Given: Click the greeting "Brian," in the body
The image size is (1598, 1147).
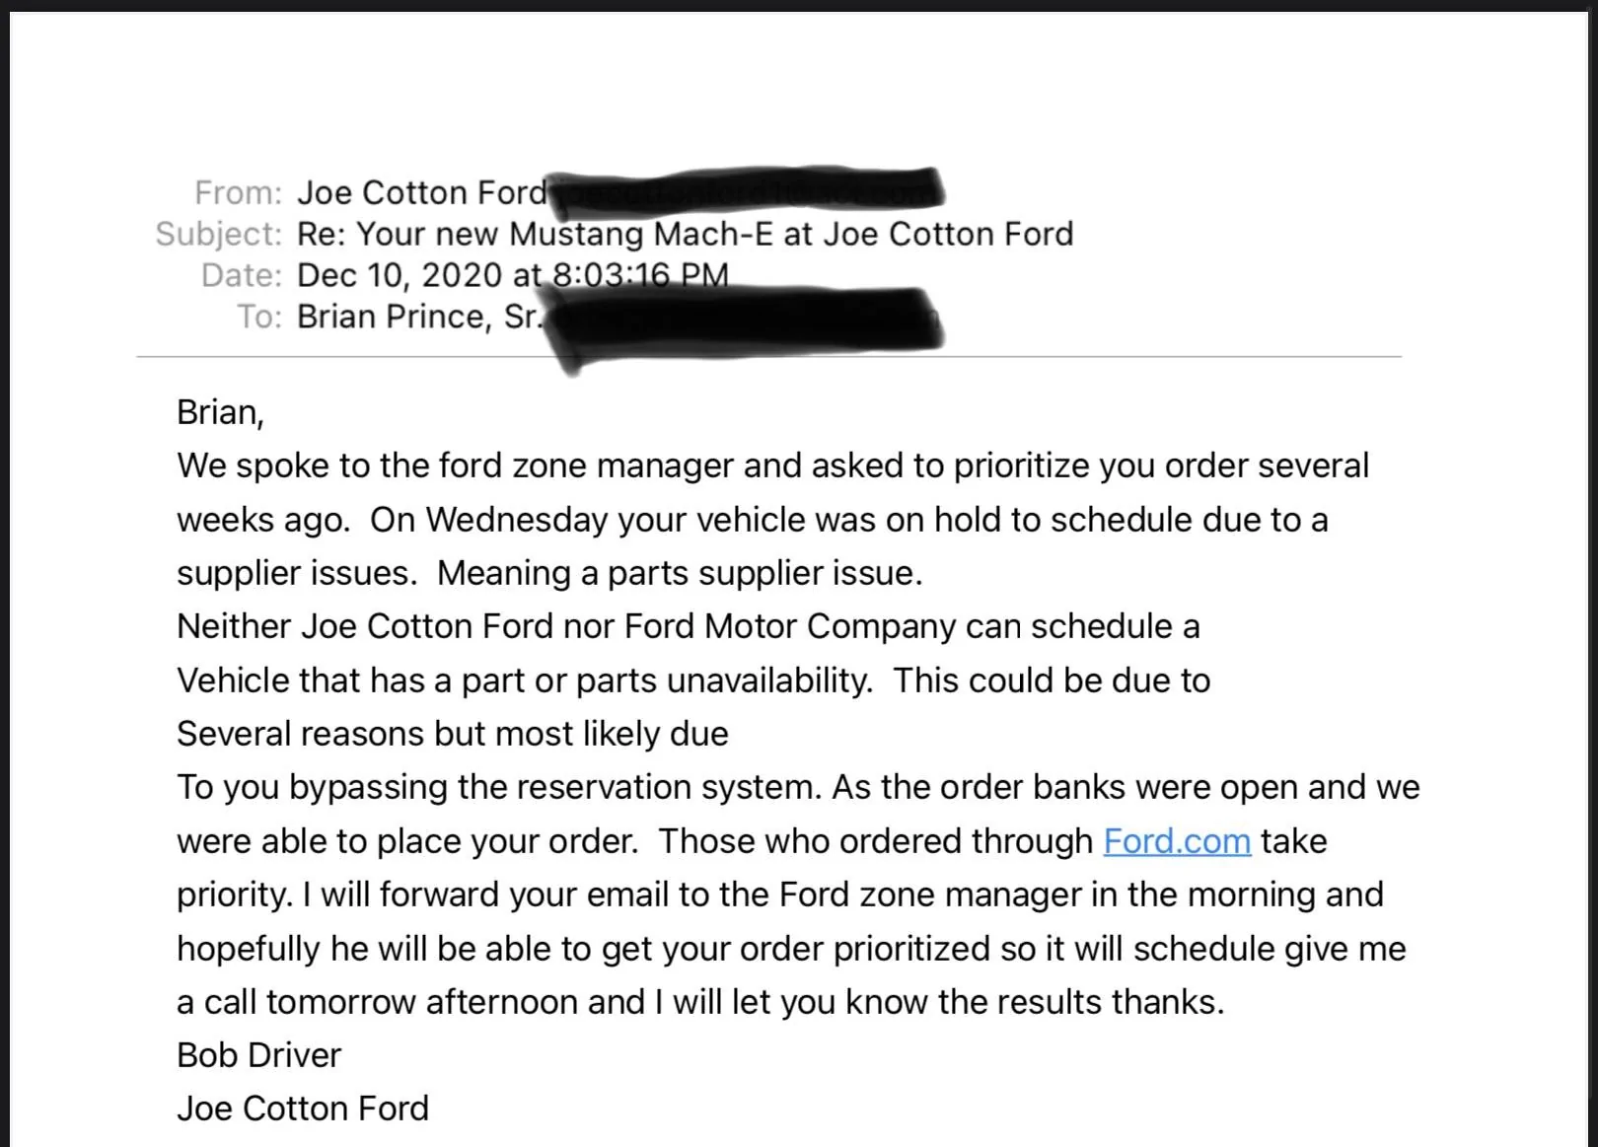Looking at the screenshot, I should [220, 412].
